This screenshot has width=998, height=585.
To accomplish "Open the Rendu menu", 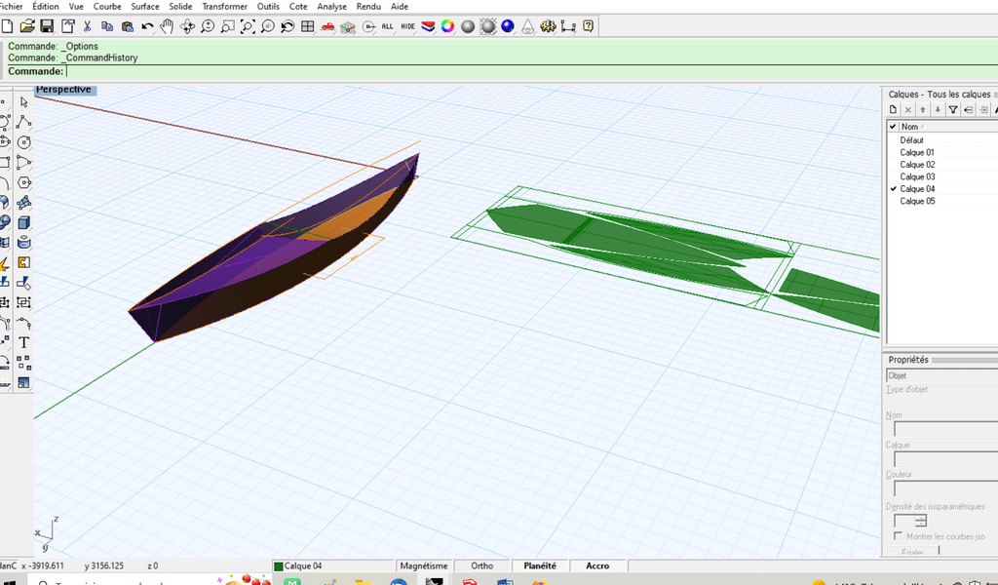I will [x=368, y=7].
